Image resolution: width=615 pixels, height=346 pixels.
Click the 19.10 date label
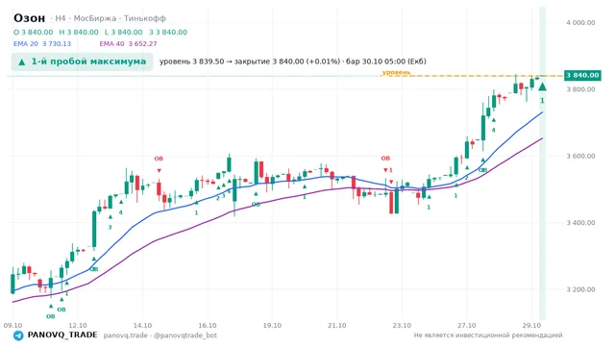click(272, 326)
